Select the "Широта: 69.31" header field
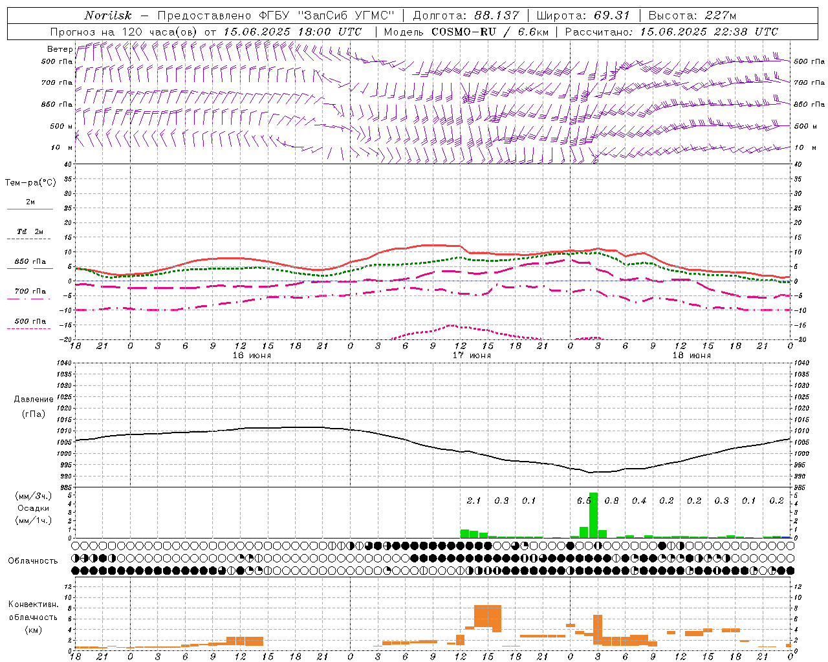Viewport: 828px width, 662px height. [583, 16]
